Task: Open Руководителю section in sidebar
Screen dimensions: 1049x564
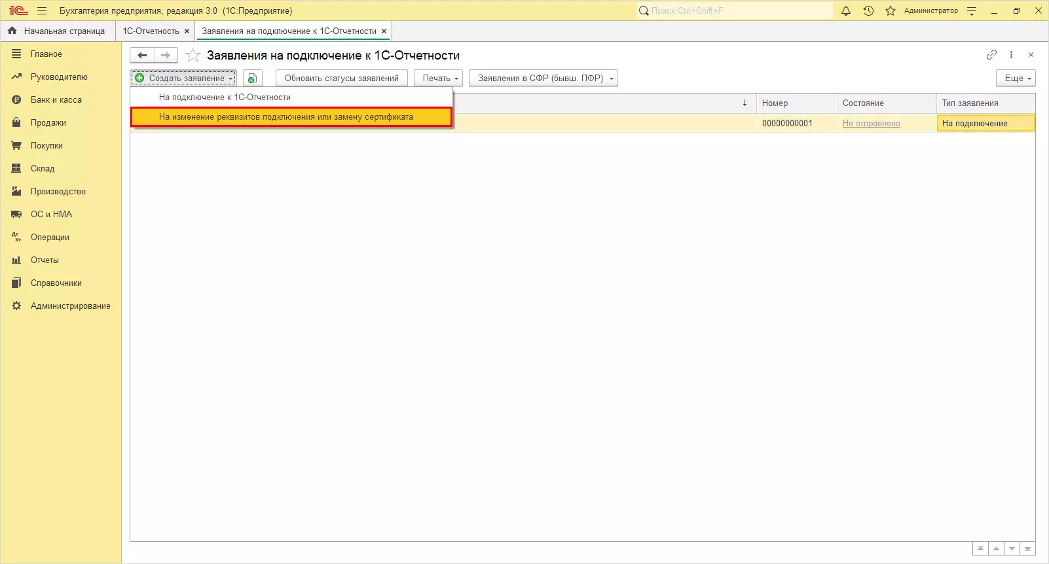Action: coord(60,77)
